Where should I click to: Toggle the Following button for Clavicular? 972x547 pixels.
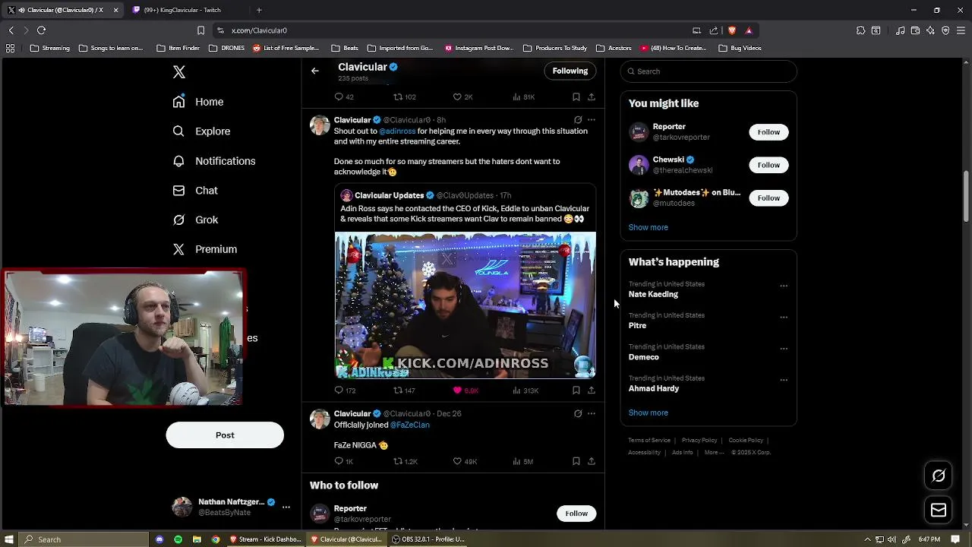570,71
